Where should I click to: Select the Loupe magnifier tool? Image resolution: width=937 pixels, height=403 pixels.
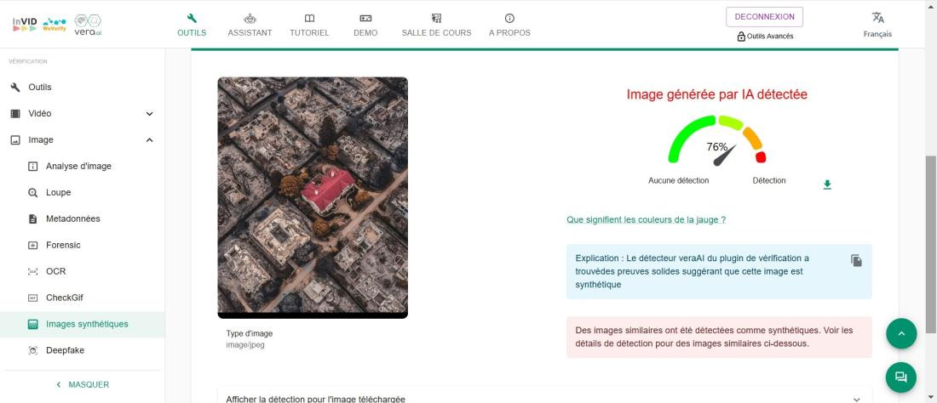58,192
